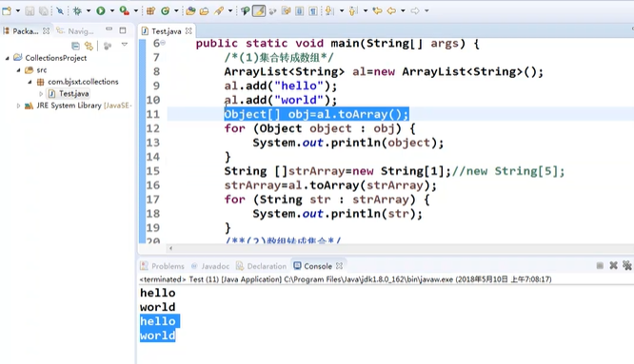Image resolution: width=634 pixels, height=364 pixels.
Task: Open the New wizard dropdown arrow
Action: (x=18, y=10)
